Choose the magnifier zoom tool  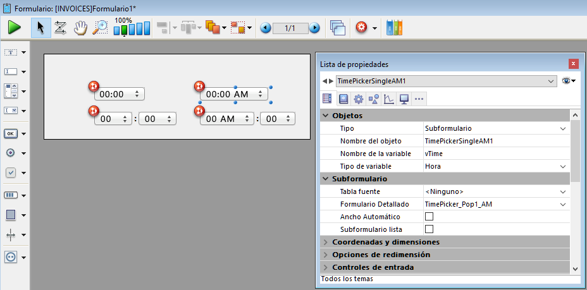click(100, 28)
